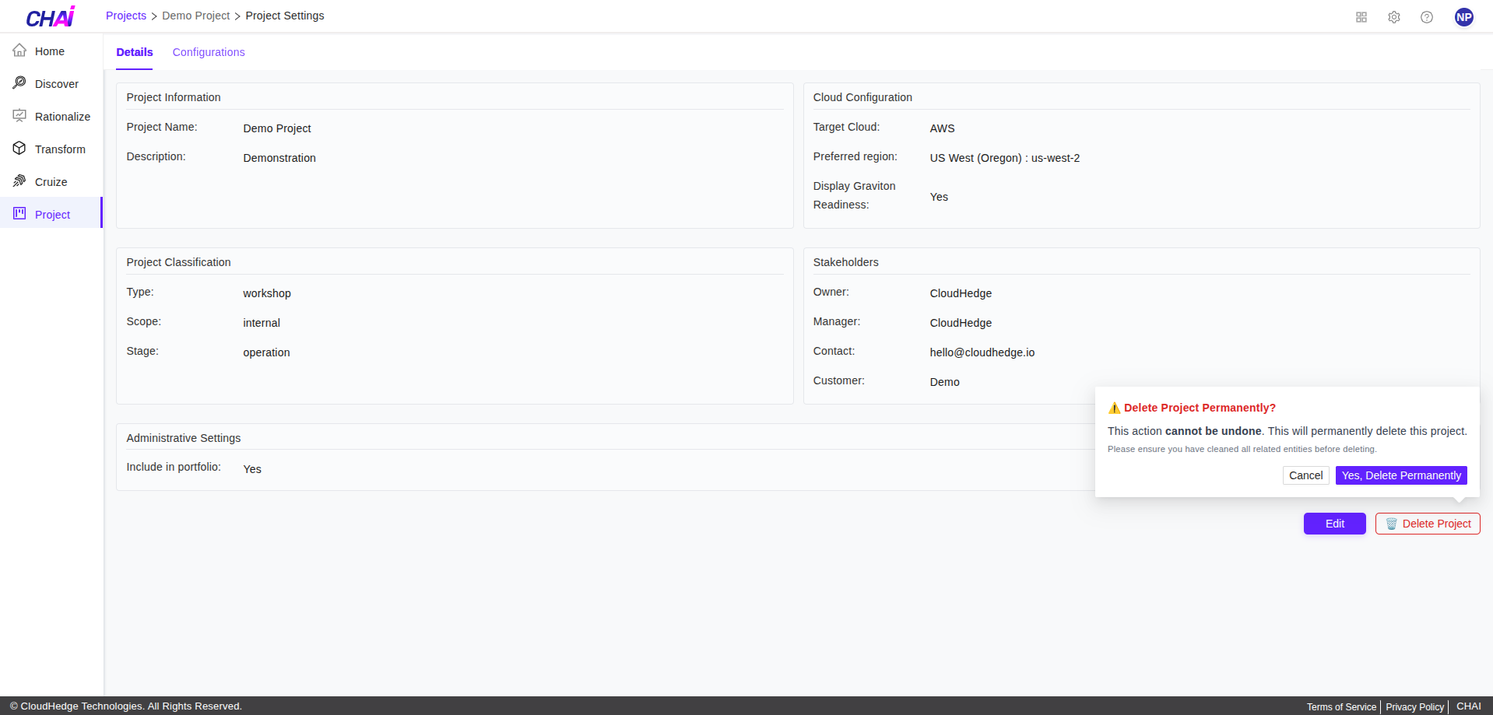The image size is (1493, 715).
Task: Cancel the delete confirmation
Action: pyautogui.click(x=1305, y=475)
